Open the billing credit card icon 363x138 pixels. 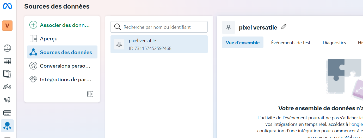pyautogui.click(x=7, y=113)
